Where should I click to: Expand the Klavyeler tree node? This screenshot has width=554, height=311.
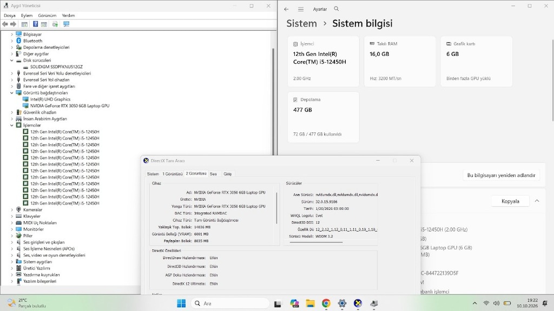pos(12,216)
